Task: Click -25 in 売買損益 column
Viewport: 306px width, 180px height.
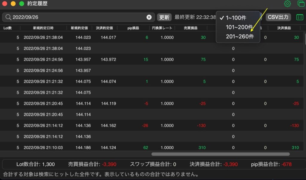Action: 203,104
